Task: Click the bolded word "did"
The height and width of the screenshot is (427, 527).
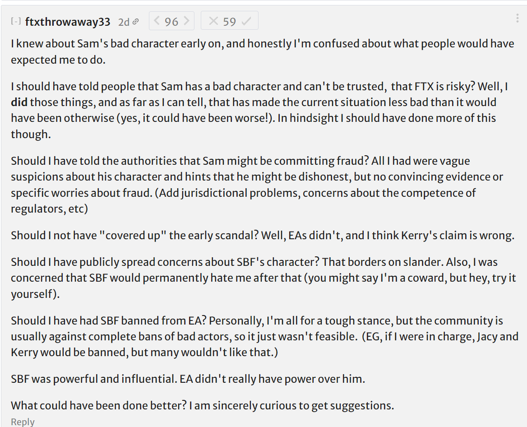Action: tap(19, 102)
